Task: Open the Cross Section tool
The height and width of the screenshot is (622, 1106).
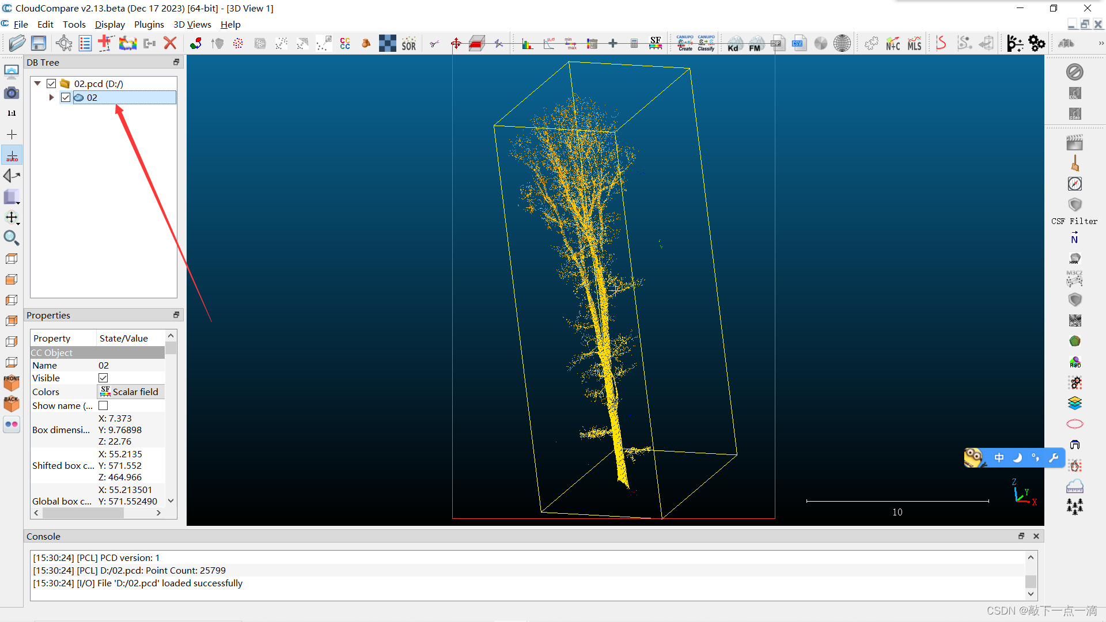Action: 477,43
